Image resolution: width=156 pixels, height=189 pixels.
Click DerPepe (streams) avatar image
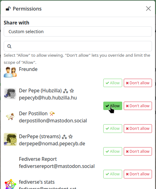pyautogui.click(x=10, y=139)
